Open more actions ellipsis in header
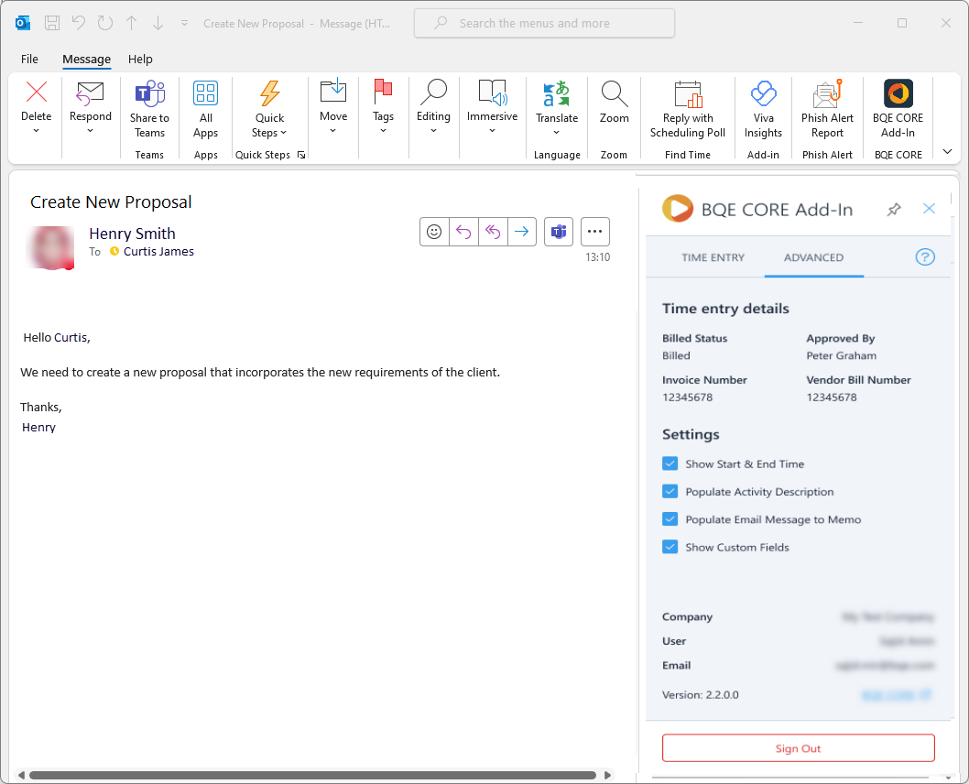The height and width of the screenshot is (784, 969). 595,232
